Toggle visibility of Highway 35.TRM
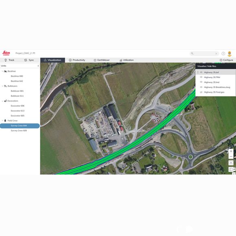This screenshot has width=236, height=236. point(201,77)
